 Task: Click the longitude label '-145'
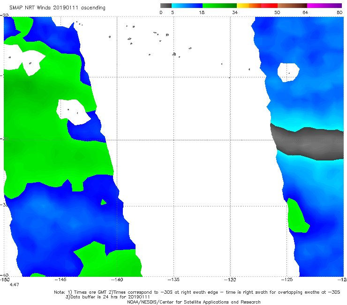point(60,280)
